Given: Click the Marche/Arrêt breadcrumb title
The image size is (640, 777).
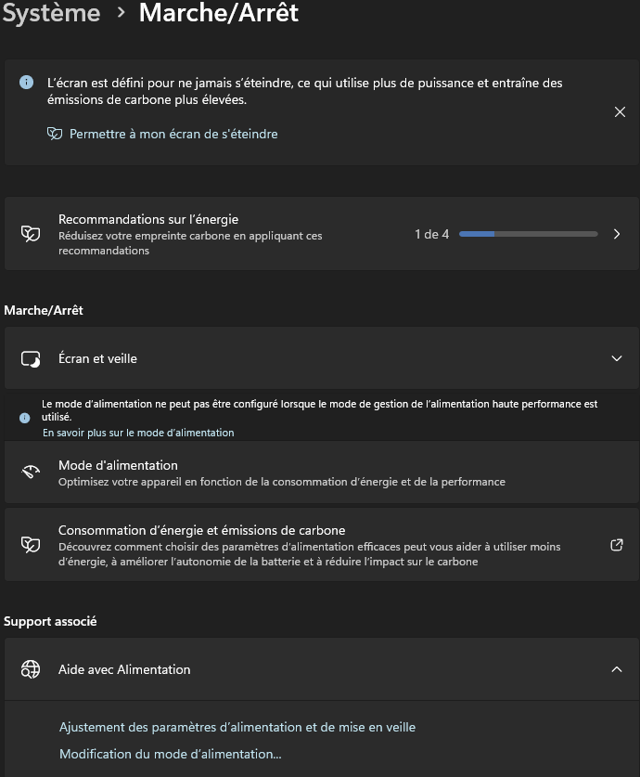Looking at the screenshot, I should 219,13.
